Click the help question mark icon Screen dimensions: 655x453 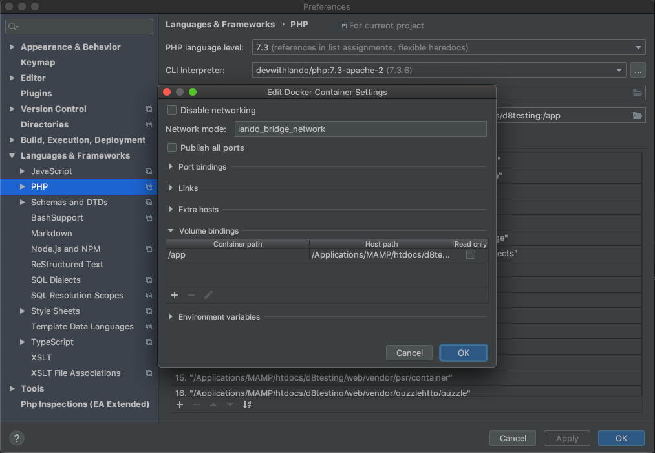[x=17, y=438]
